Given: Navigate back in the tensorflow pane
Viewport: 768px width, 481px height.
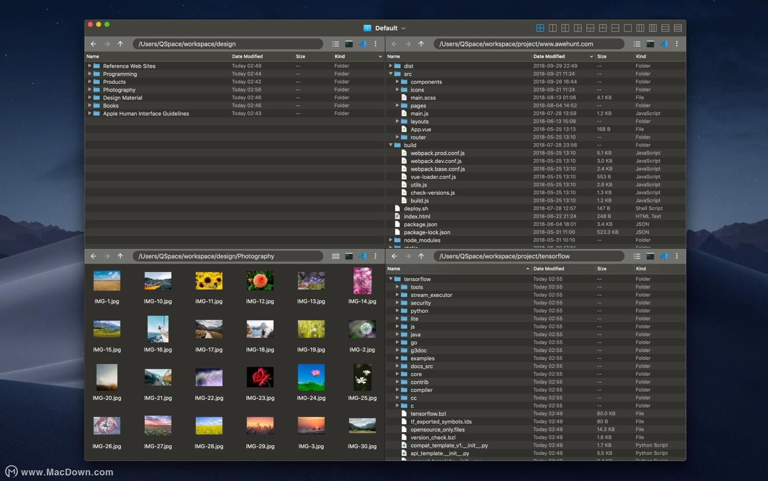Looking at the screenshot, I should tap(394, 256).
